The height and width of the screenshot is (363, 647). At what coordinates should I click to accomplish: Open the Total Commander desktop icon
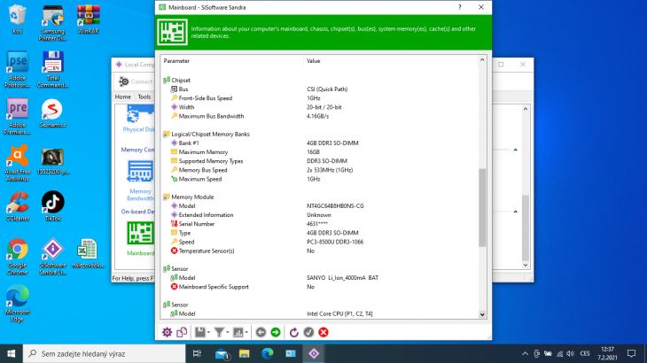click(52, 69)
